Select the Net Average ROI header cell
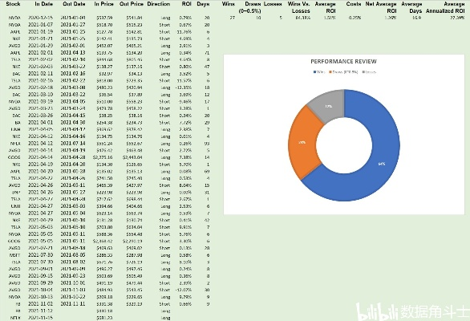 (x=381, y=7)
